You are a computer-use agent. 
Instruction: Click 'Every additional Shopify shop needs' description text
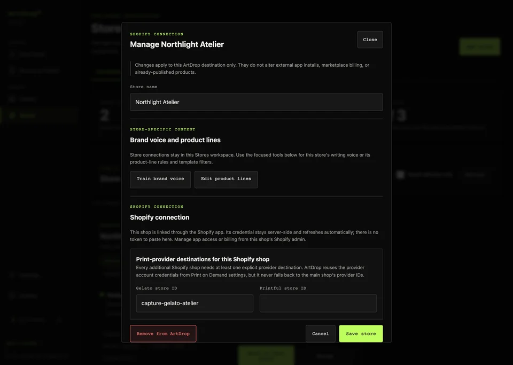point(250,271)
